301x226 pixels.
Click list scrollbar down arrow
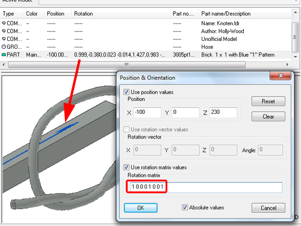coord(296,57)
